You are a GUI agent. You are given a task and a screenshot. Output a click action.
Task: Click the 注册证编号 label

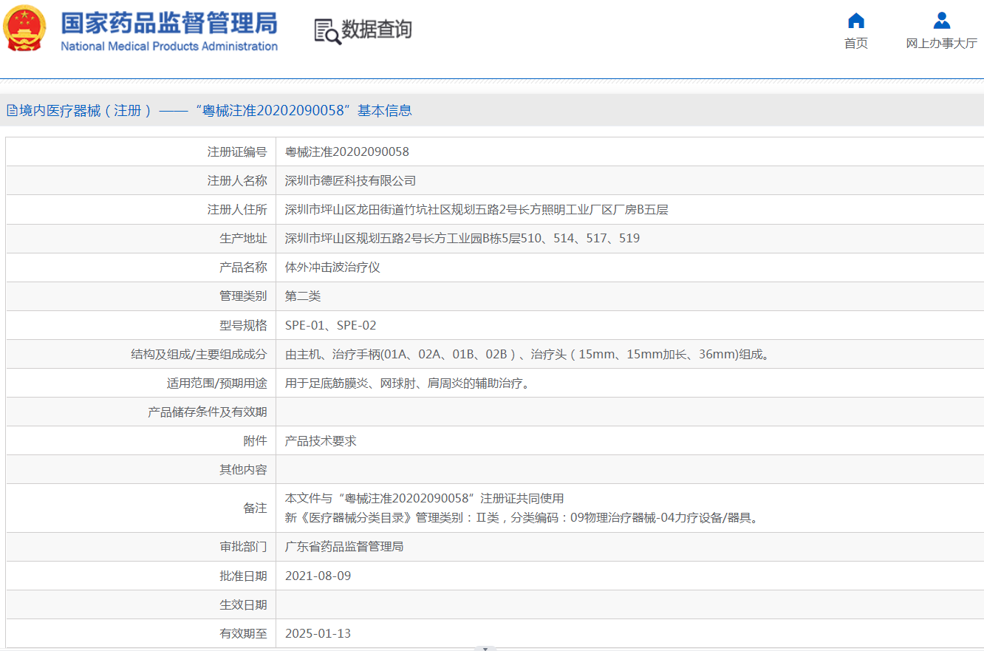click(237, 152)
